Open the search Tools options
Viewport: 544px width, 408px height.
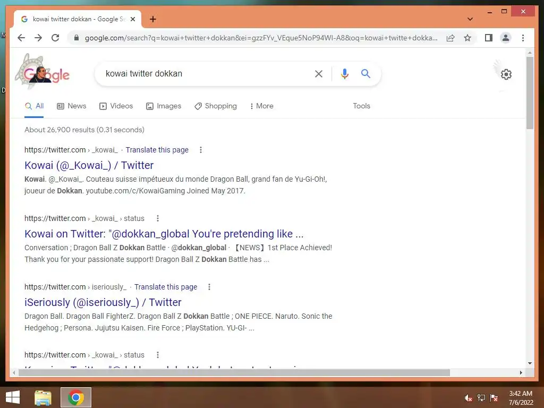[361, 106]
